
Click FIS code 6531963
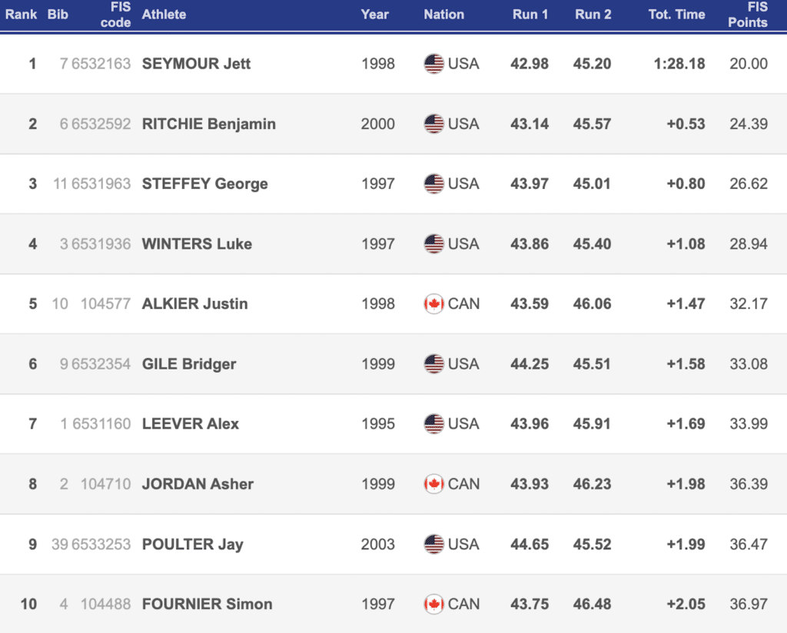coord(101,184)
